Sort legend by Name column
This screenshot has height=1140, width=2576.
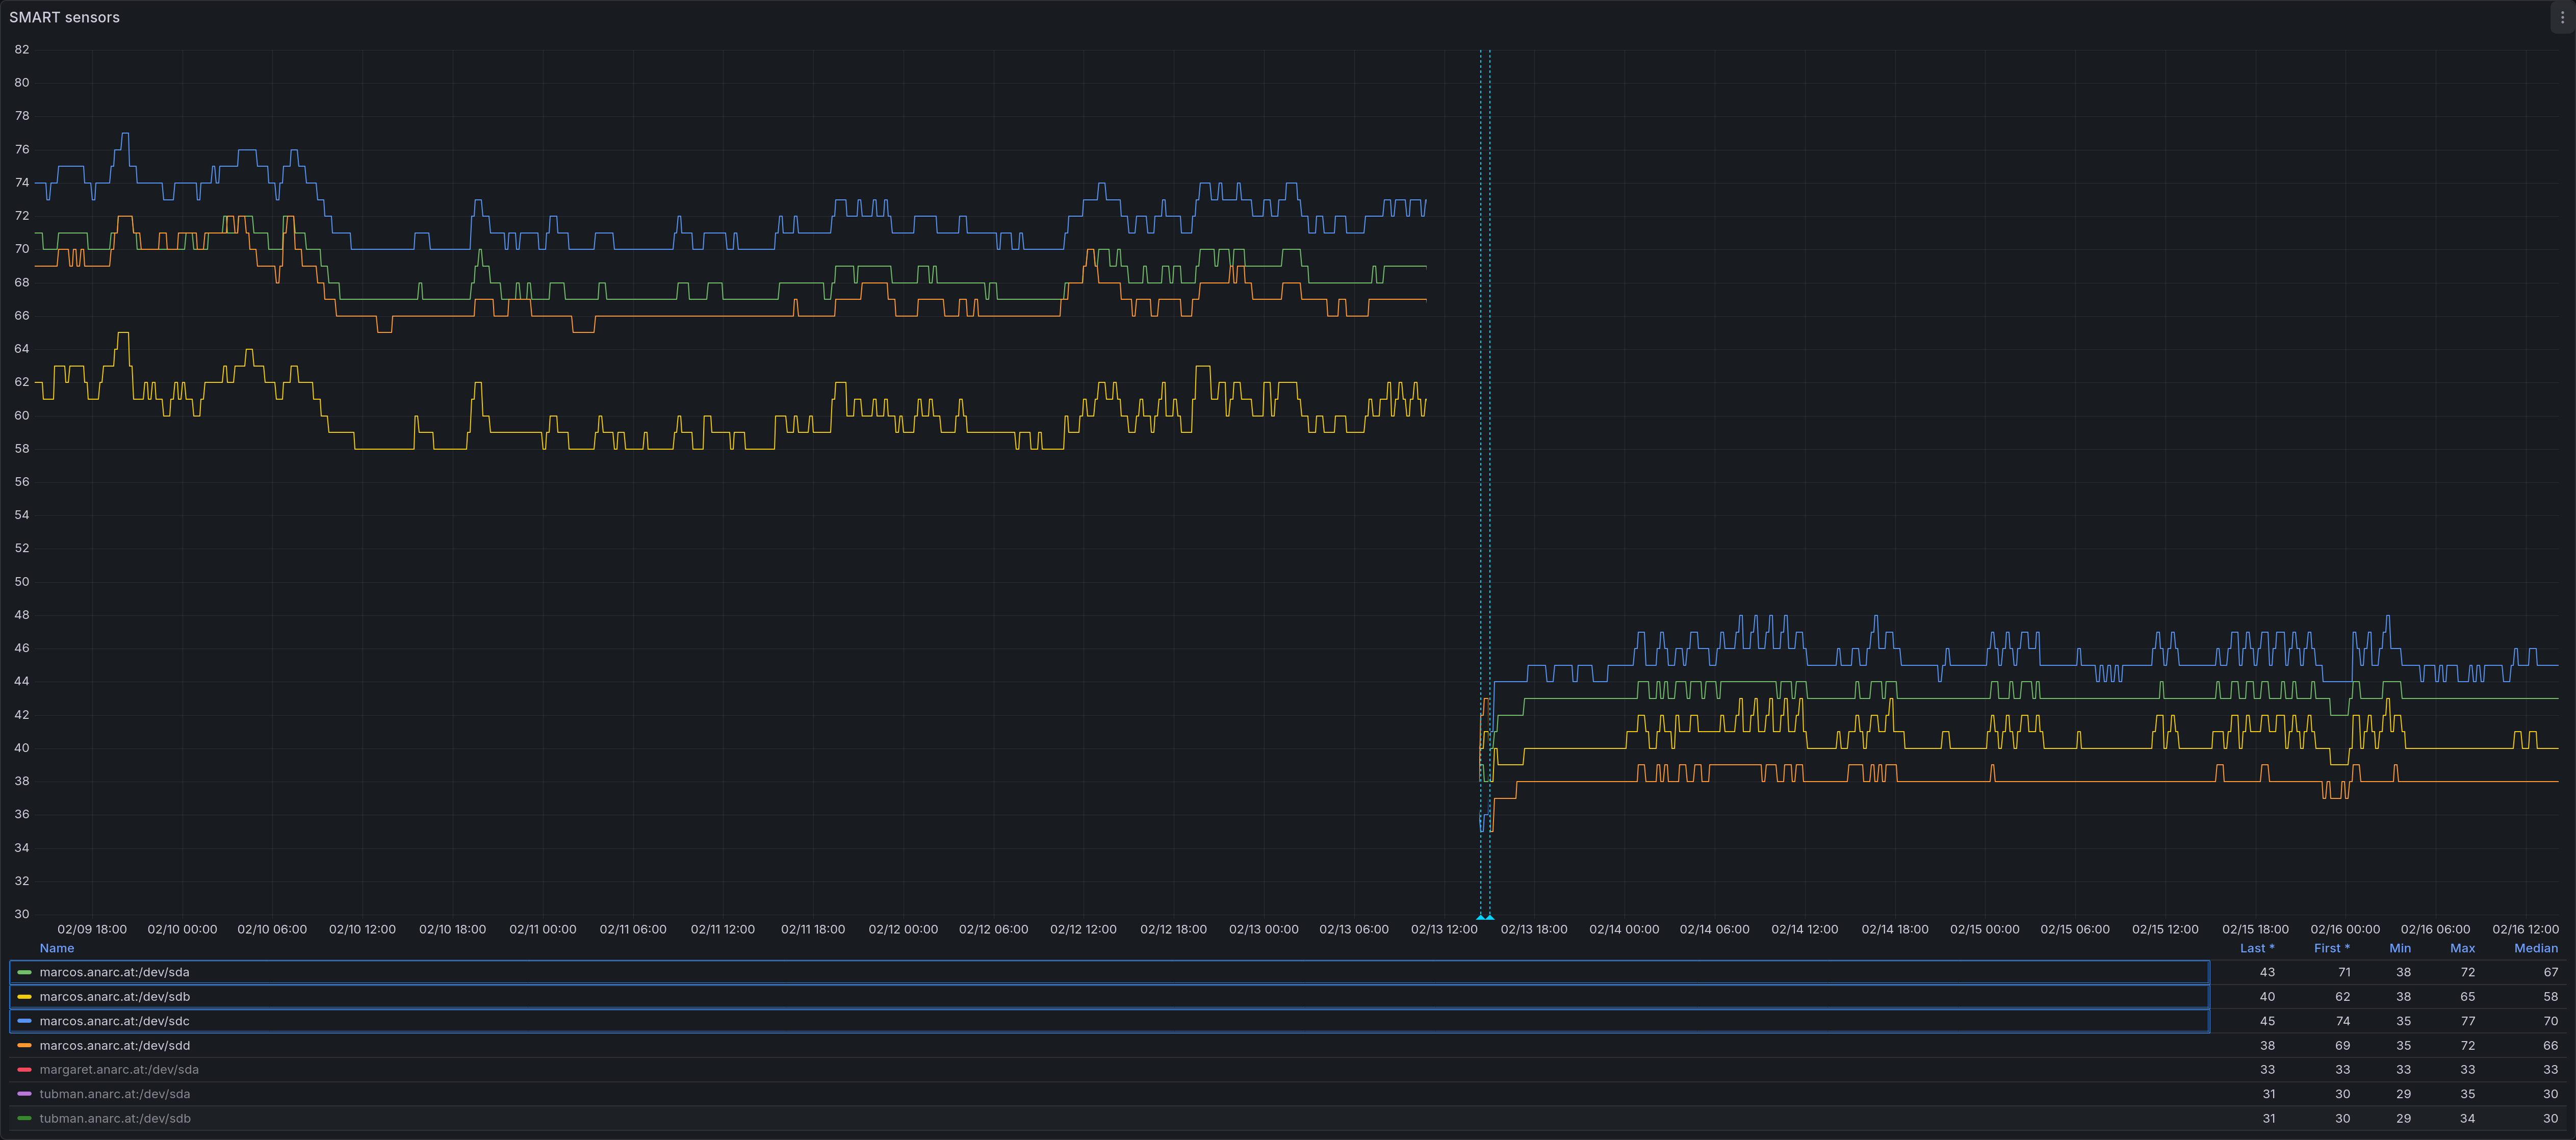click(57, 948)
